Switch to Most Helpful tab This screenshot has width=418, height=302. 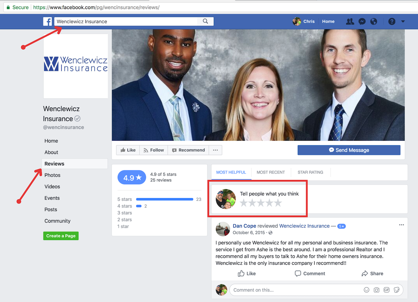231,172
